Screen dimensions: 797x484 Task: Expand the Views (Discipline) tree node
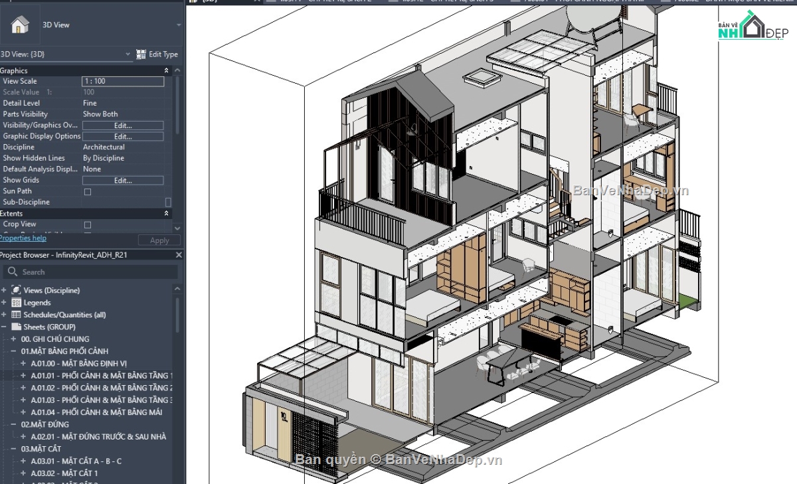point(4,290)
